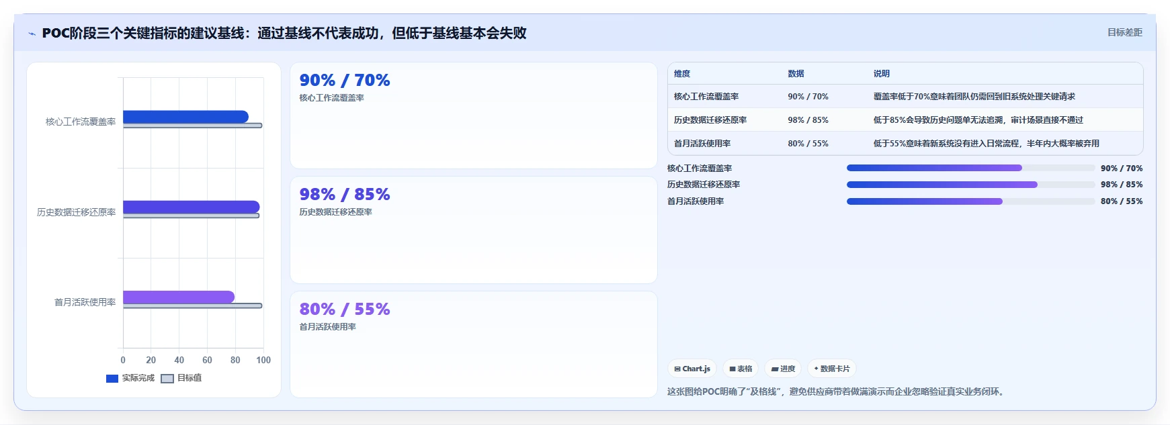Click 核心工作流覆盖率 label beside progress bar
This screenshot has width=1170, height=425.
click(700, 169)
